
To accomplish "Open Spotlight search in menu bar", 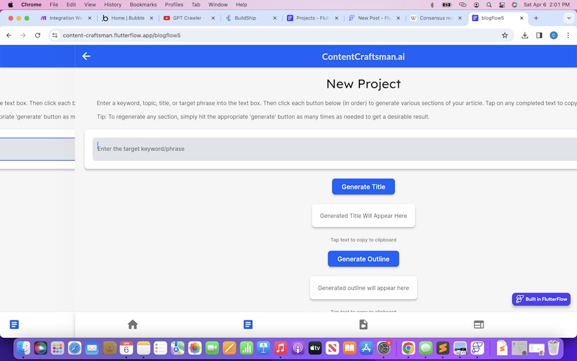I will (x=489, y=5).
